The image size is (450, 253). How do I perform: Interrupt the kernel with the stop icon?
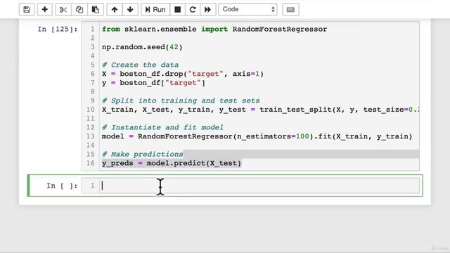(x=178, y=9)
